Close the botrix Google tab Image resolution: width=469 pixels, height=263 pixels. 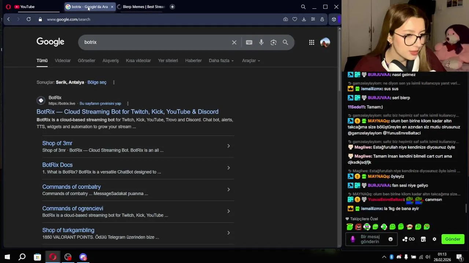(112, 7)
